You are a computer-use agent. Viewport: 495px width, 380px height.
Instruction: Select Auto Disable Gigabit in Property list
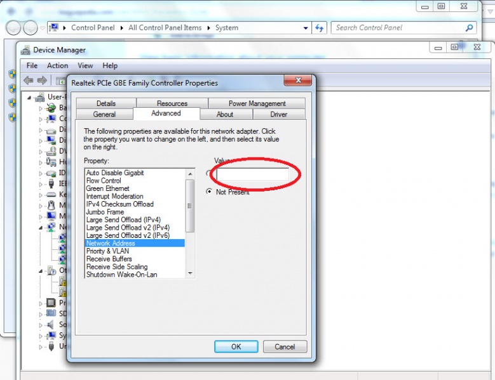pyautogui.click(x=135, y=173)
